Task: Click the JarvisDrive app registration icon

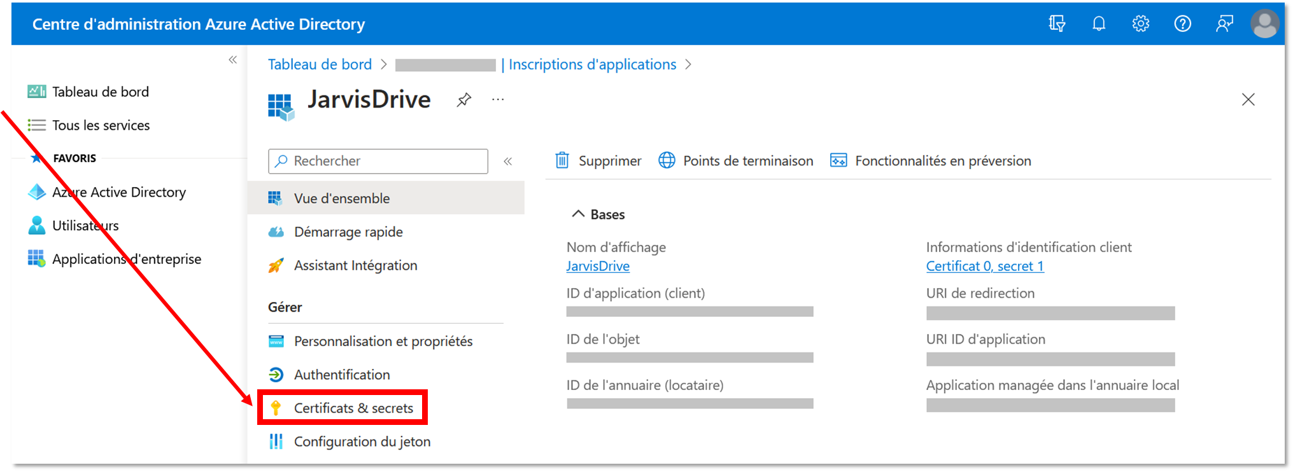Action: [281, 107]
